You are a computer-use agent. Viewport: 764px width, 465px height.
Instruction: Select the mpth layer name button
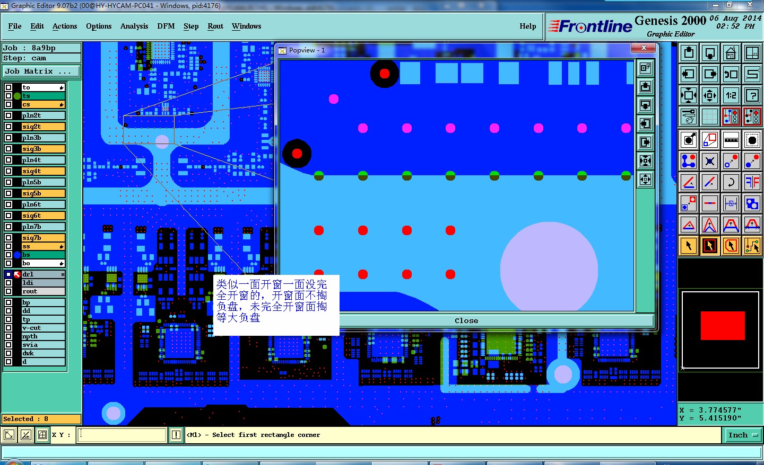pyautogui.click(x=43, y=336)
